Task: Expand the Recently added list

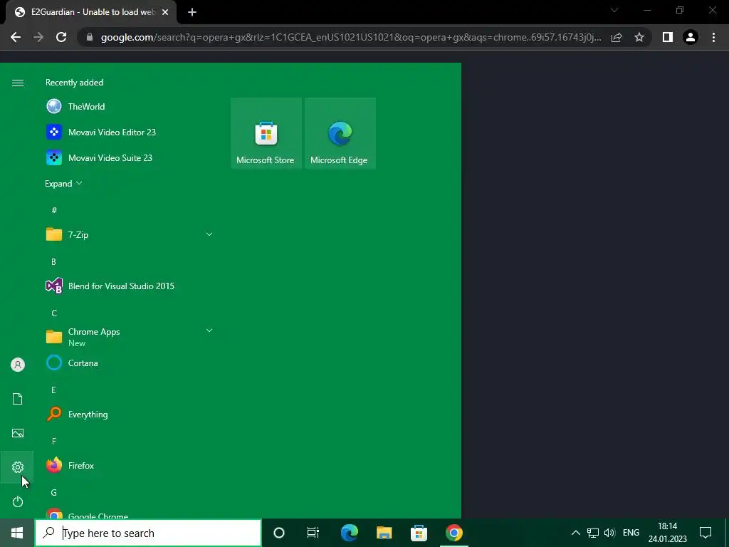Action: 63,183
